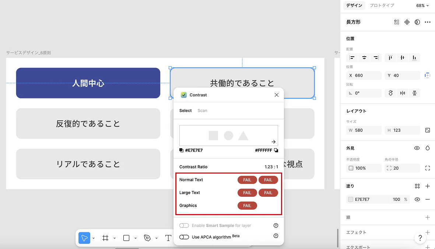The image size is (435, 249).
Task: Add an effect in エフェクト section
Action: (x=428, y=232)
